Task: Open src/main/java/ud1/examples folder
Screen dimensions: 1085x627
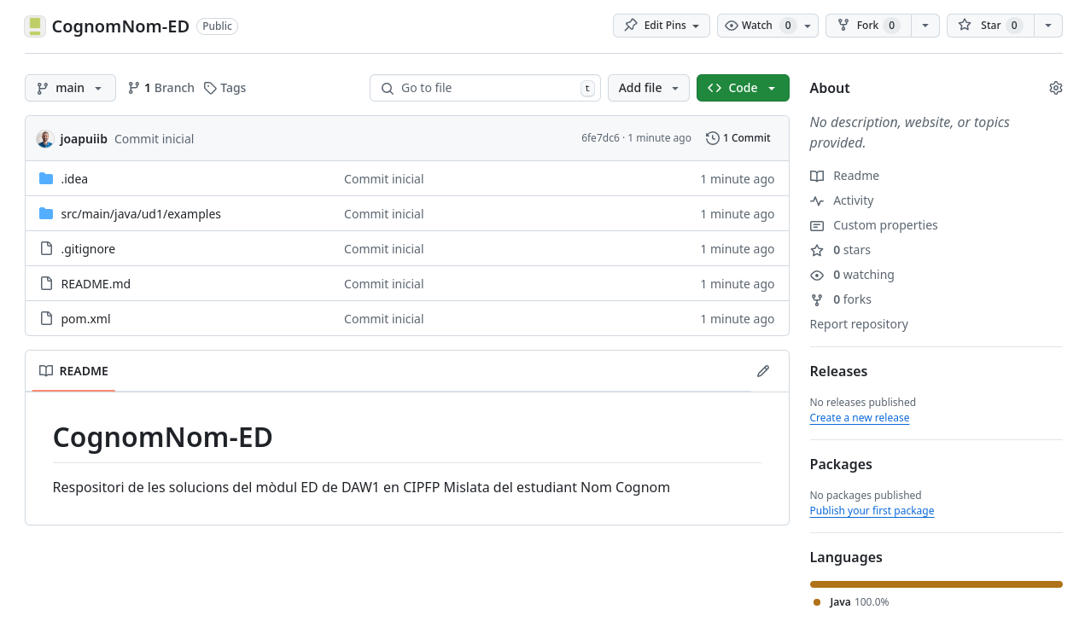Action: [x=141, y=214]
